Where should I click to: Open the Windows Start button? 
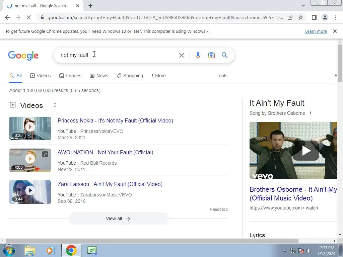pos(9,250)
